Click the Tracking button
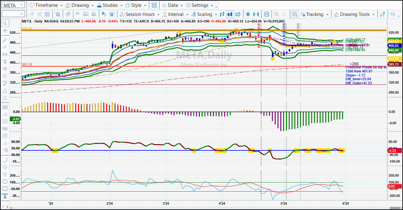Image resolution: width=403 pixels, height=210 pixels. point(314,14)
